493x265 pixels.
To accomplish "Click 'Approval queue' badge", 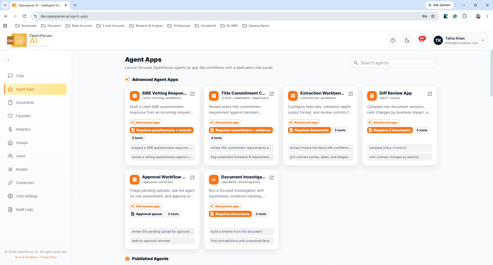I will [x=147, y=214].
